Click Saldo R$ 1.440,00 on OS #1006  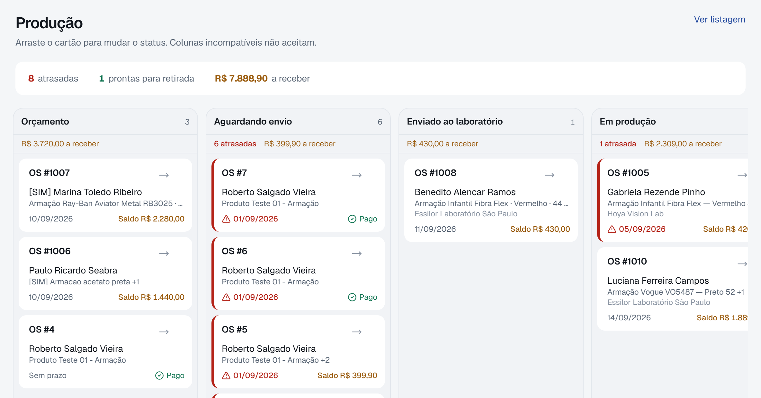[151, 297]
